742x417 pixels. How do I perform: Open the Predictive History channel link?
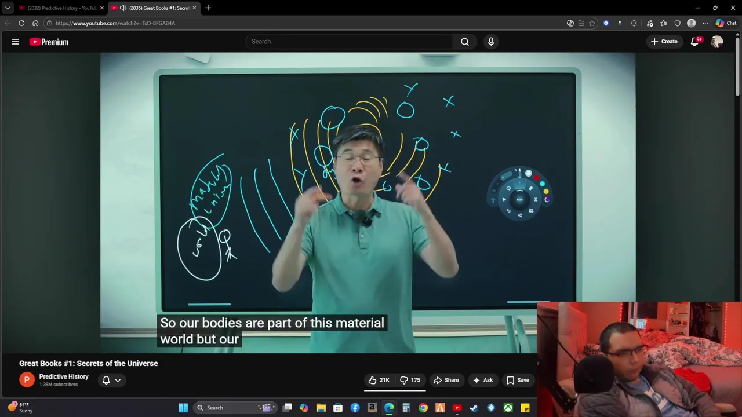[x=64, y=376]
